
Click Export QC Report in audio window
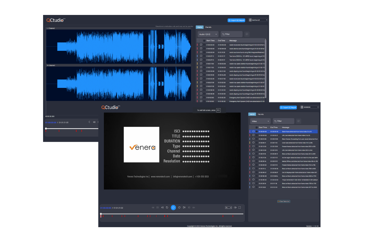[x=236, y=20]
